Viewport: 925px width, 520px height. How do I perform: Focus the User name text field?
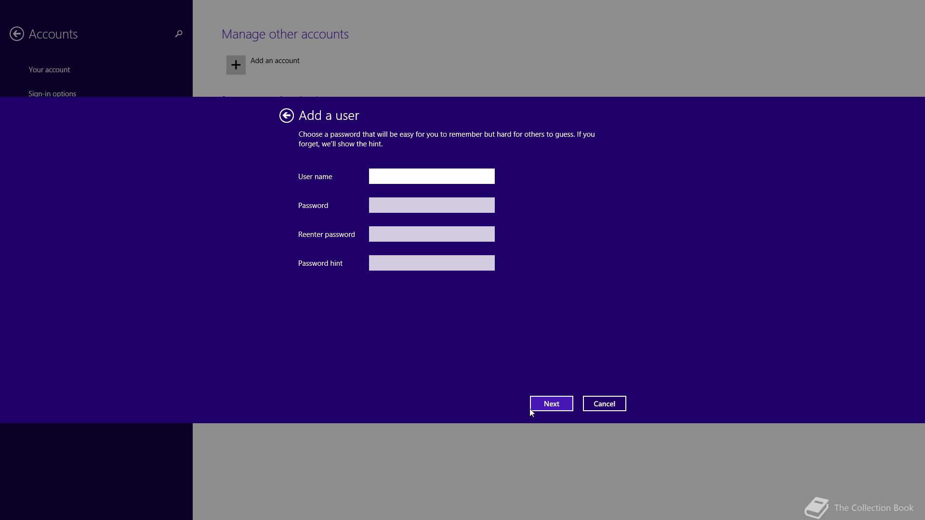point(432,176)
